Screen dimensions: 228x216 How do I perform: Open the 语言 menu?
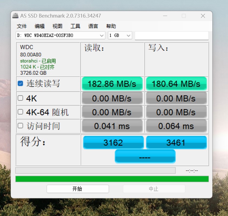point(93,26)
